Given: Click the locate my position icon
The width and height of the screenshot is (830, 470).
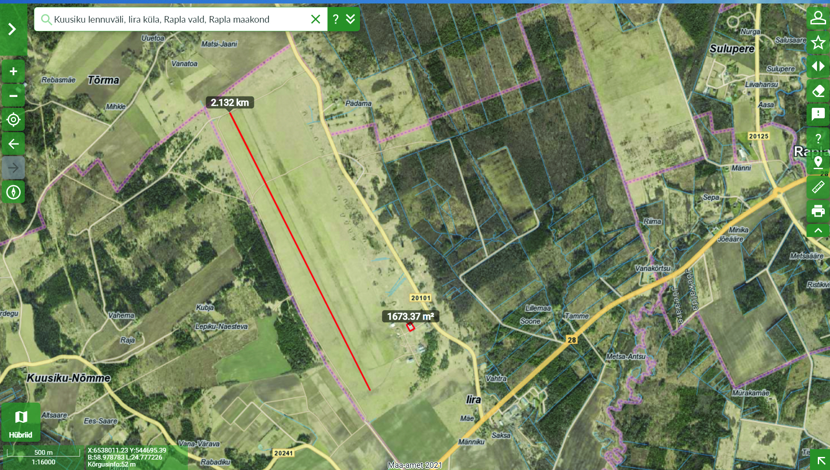Looking at the screenshot, I should click(x=13, y=120).
